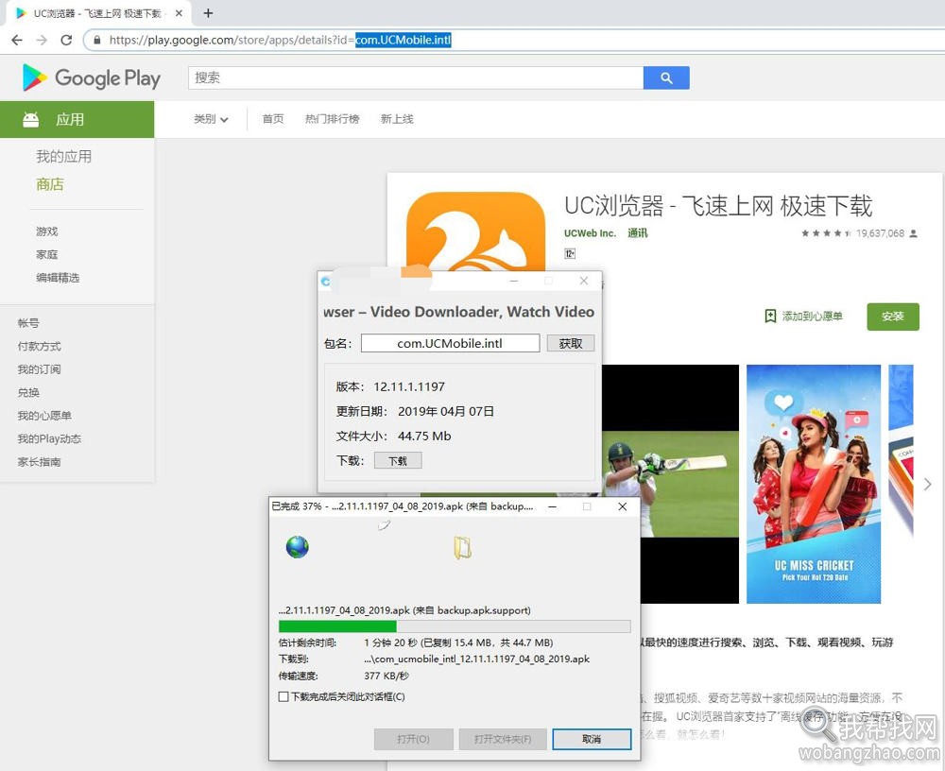Open 家庭 in the sidebar
Screen dimensions: 945x771
47,254
